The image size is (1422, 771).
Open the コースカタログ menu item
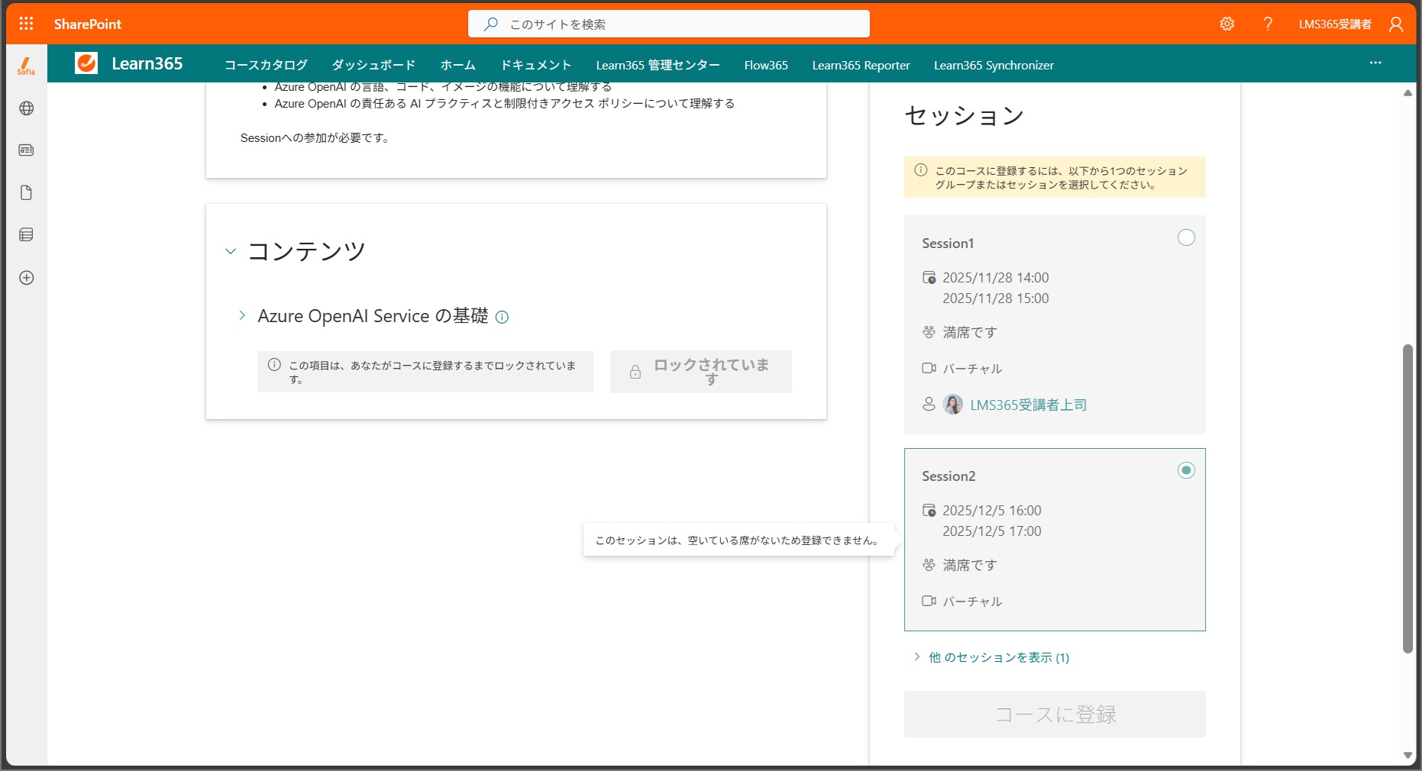click(x=266, y=65)
